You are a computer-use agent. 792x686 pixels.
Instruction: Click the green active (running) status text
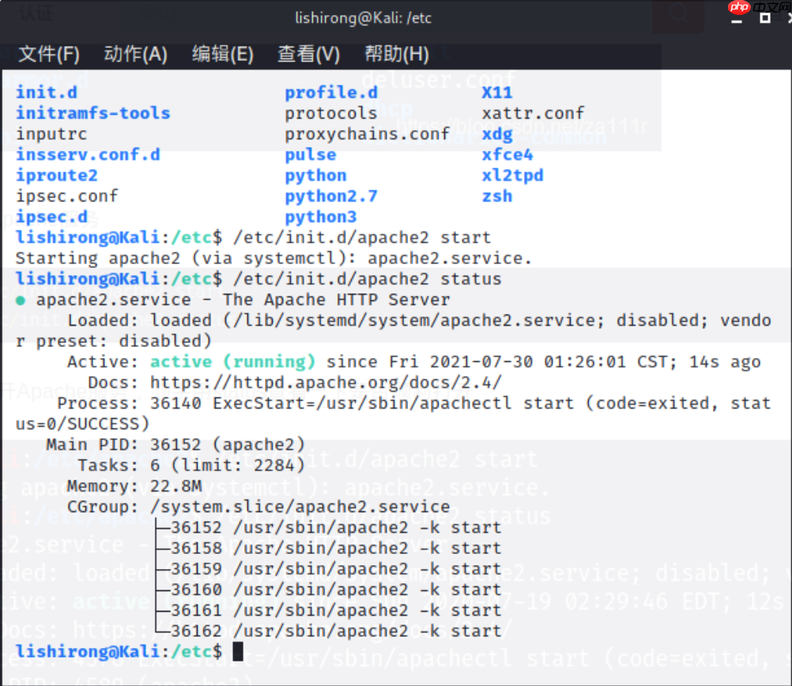click(232, 362)
